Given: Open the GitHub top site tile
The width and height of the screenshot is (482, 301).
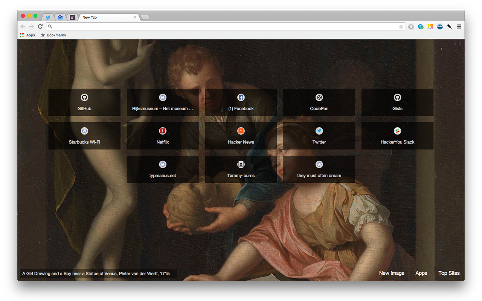Looking at the screenshot, I should 84,102.
